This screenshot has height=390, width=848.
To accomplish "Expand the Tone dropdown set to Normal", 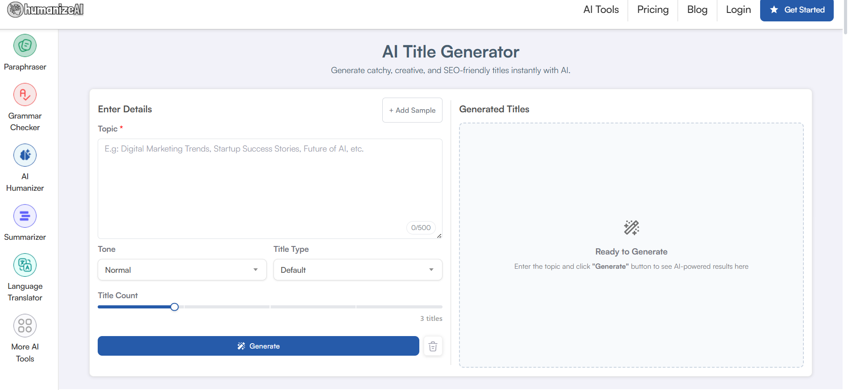I will coord(182,270).
